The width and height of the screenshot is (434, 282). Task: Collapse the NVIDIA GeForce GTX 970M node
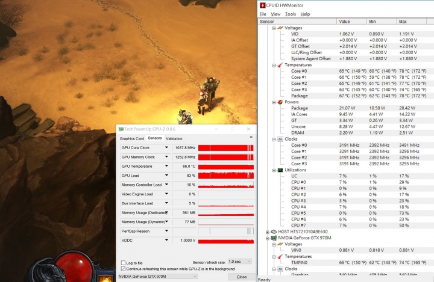click(x=268, y=238)
